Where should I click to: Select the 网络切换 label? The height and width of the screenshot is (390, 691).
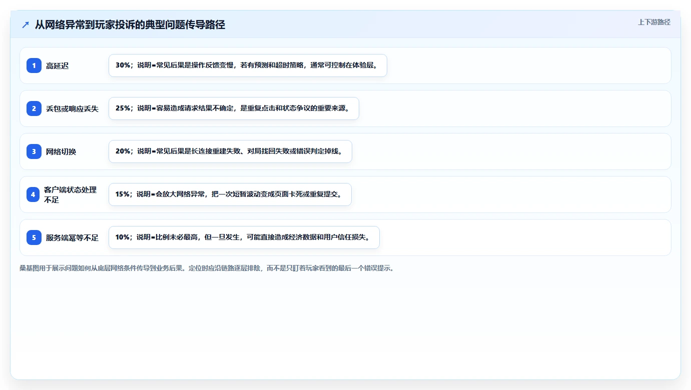pos(61,151)
